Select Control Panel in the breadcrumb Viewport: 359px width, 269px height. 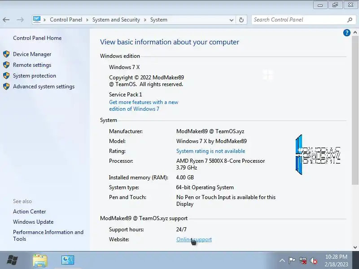click(x=66, y=20)
